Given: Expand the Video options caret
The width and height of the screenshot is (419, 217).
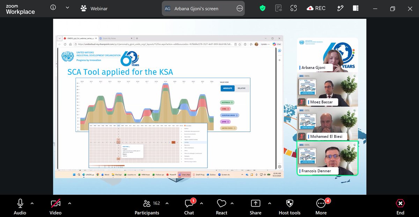Looking at the screenshot, I should (x=69, y=203).
